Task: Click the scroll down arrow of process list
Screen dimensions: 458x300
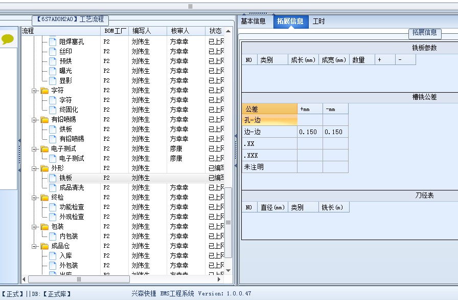Action: point(228,270)
